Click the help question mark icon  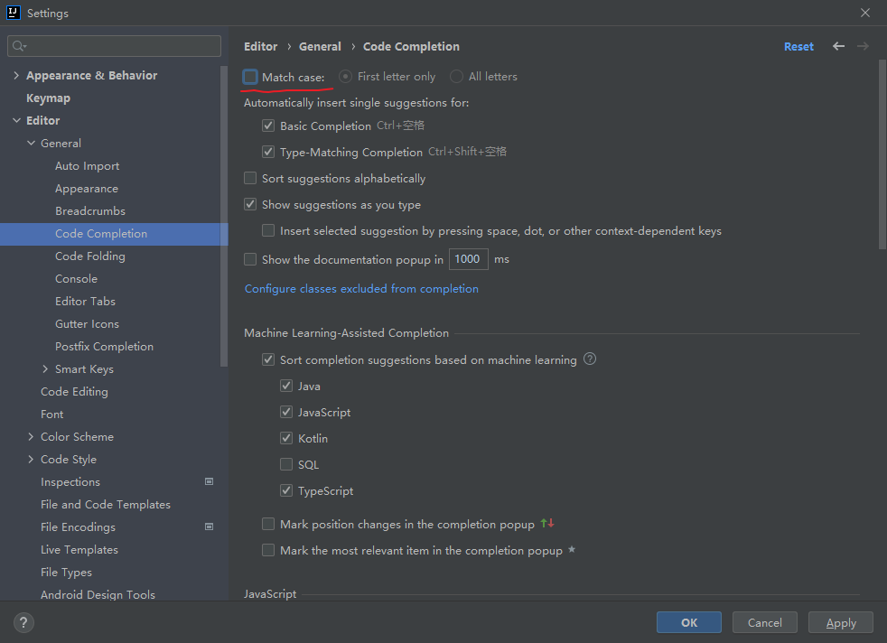[x=24, y=622]
